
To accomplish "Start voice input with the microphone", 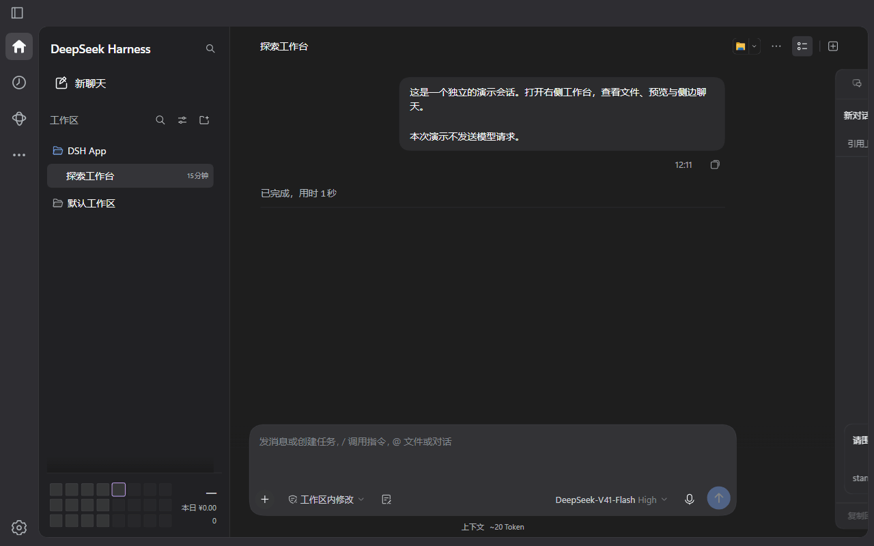I will pos(690,500).
